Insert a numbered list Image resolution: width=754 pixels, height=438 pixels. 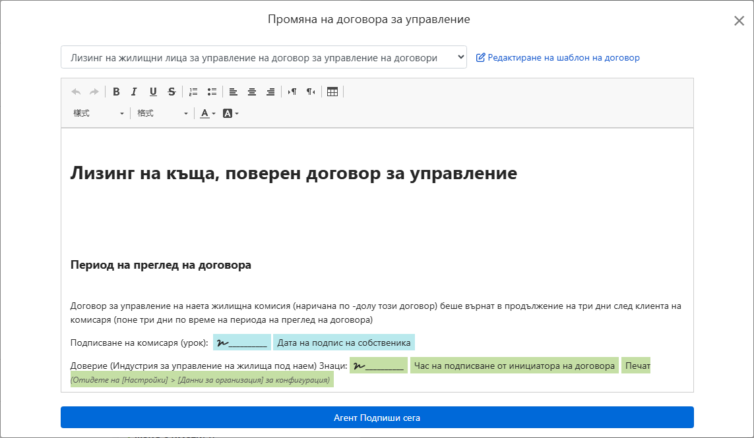point(193,92)
